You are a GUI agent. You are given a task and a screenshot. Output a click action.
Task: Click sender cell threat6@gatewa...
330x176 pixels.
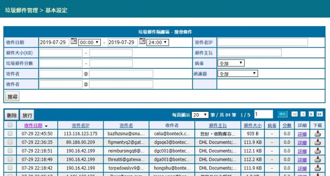tap(126, 159)
